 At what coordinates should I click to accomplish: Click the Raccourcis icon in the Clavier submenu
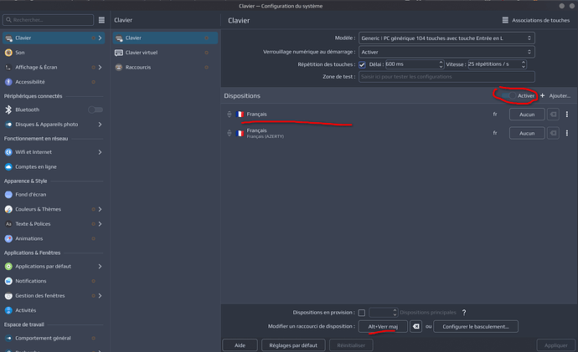click(119, 68)
